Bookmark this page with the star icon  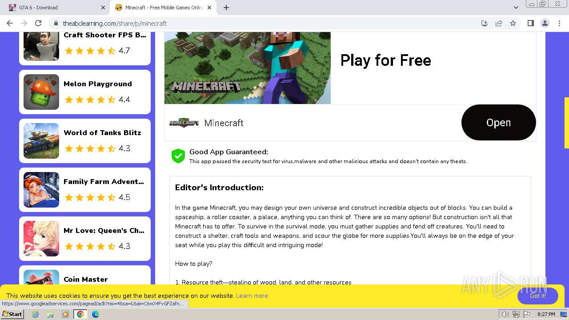513,23
